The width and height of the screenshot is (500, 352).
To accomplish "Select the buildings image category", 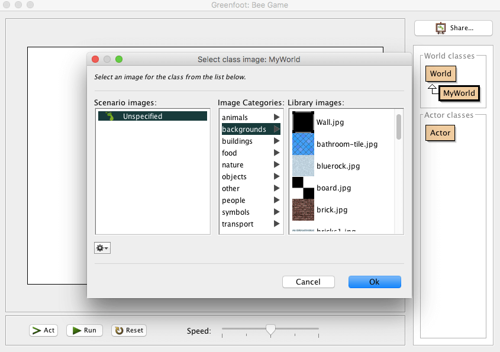I will [x=237, y=141].
